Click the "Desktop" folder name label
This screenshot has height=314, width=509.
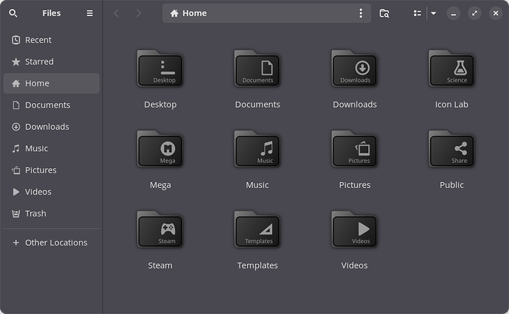[x=160, y=105]
